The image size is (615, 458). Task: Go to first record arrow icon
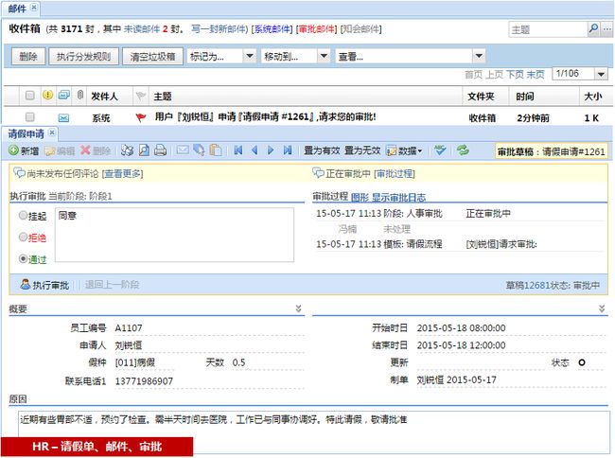pos(238,150)
